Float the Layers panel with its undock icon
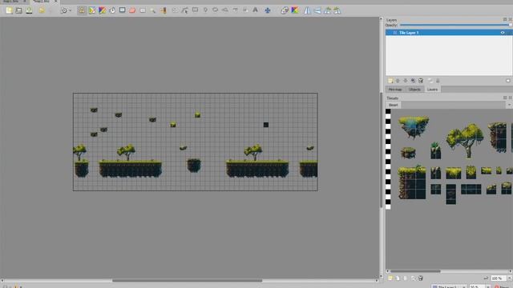The image size is (513, 288). point(505,19)
